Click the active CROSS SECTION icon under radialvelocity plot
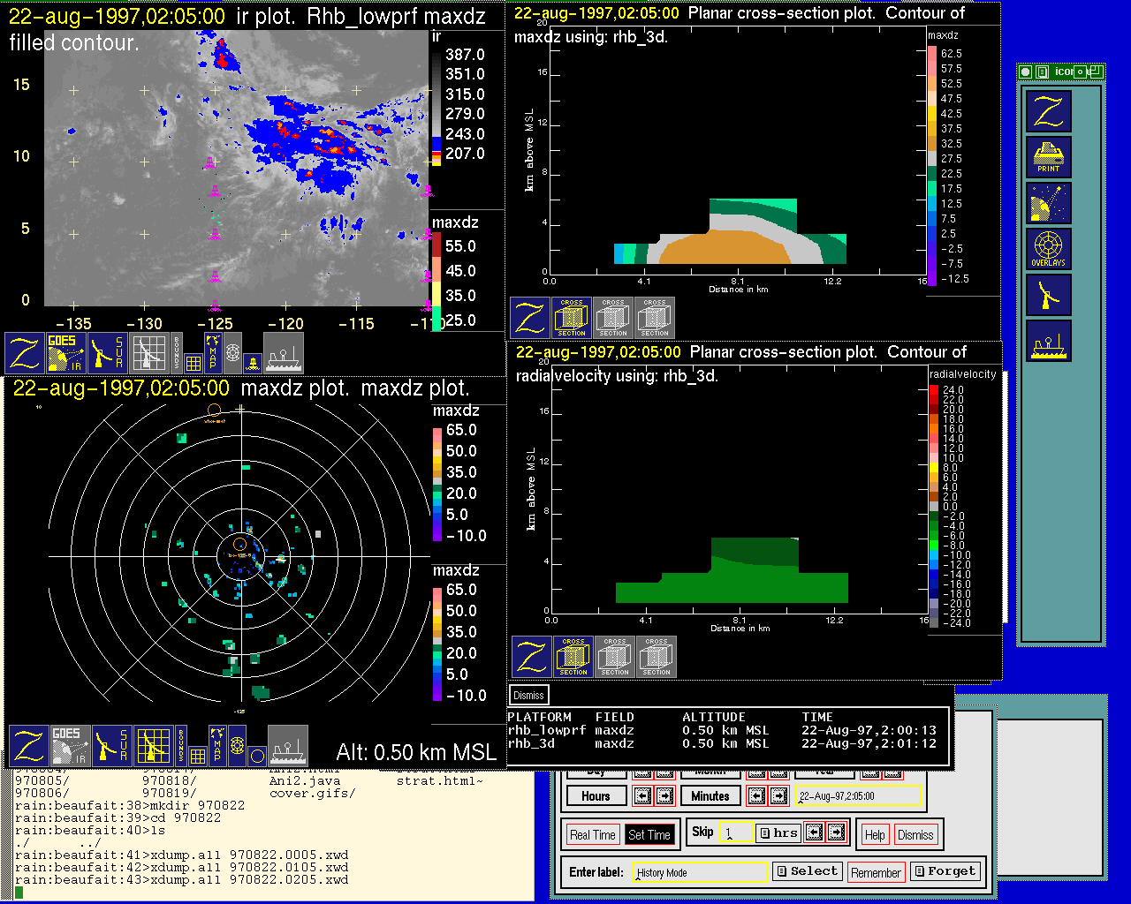The height and width of the screenshot is (904, 1131). pos(573,657)
